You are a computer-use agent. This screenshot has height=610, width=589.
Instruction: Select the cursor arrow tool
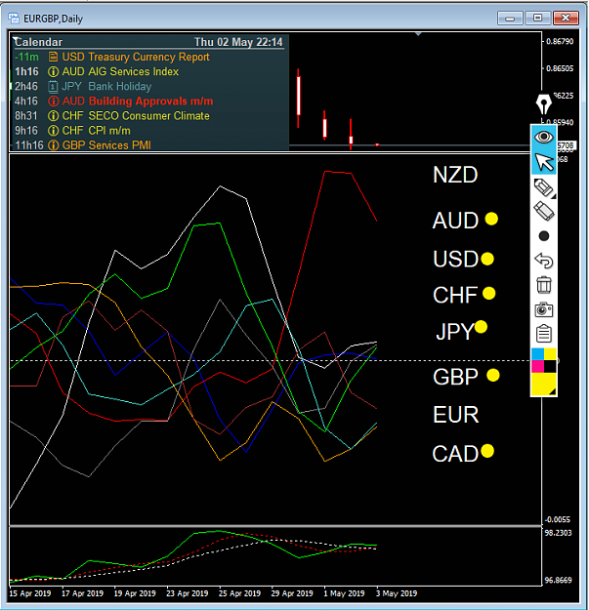coord(544,162)
